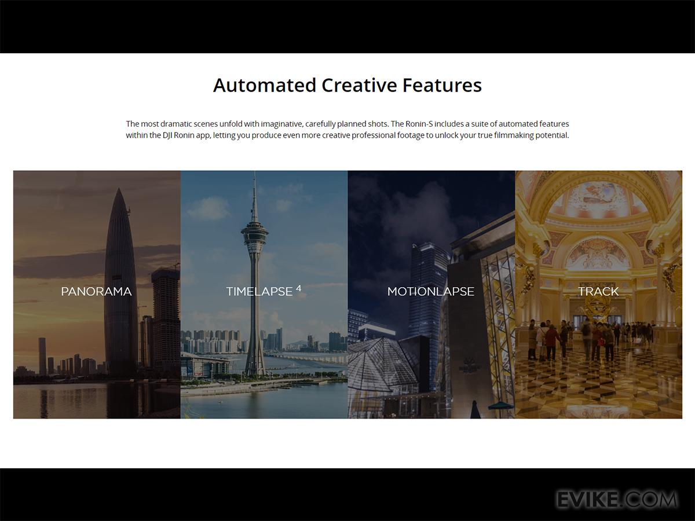Click the TRACK text label

tap(598, 292)
